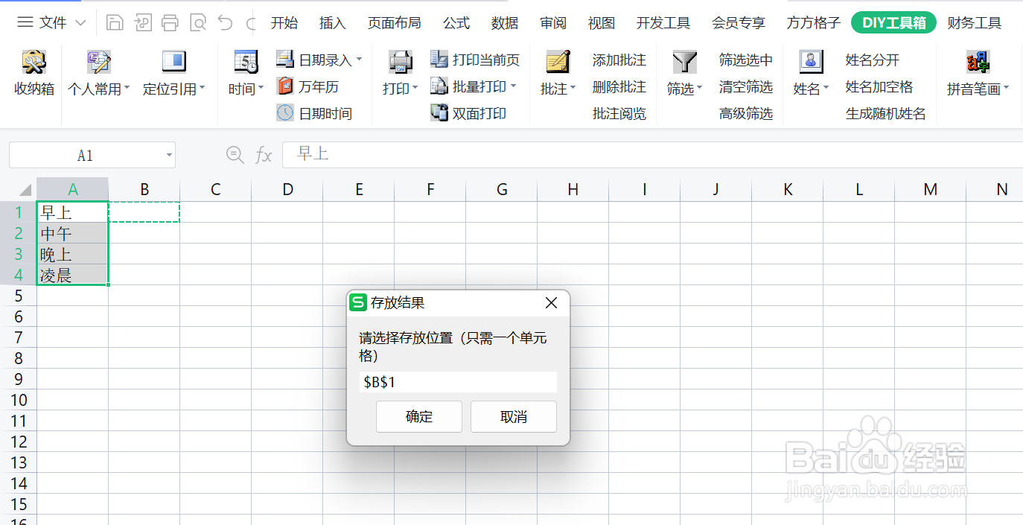Click the 打印 printer icon

pos(401,62)
